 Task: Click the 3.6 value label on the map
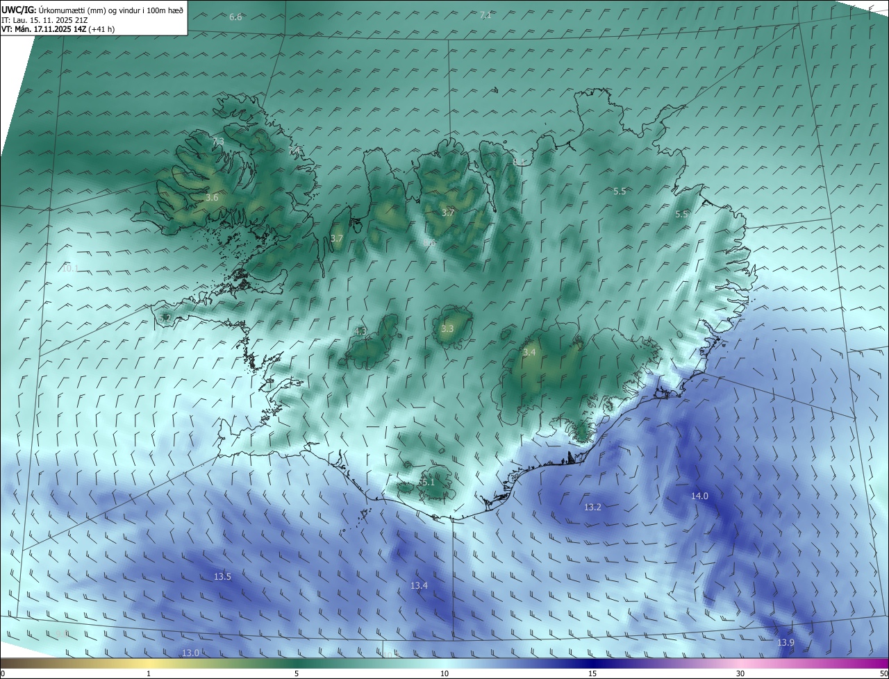pos(212,198)
